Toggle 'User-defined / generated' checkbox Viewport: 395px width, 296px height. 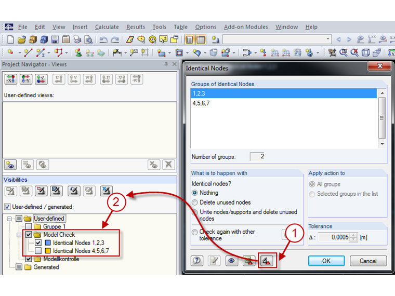[8, 207]
